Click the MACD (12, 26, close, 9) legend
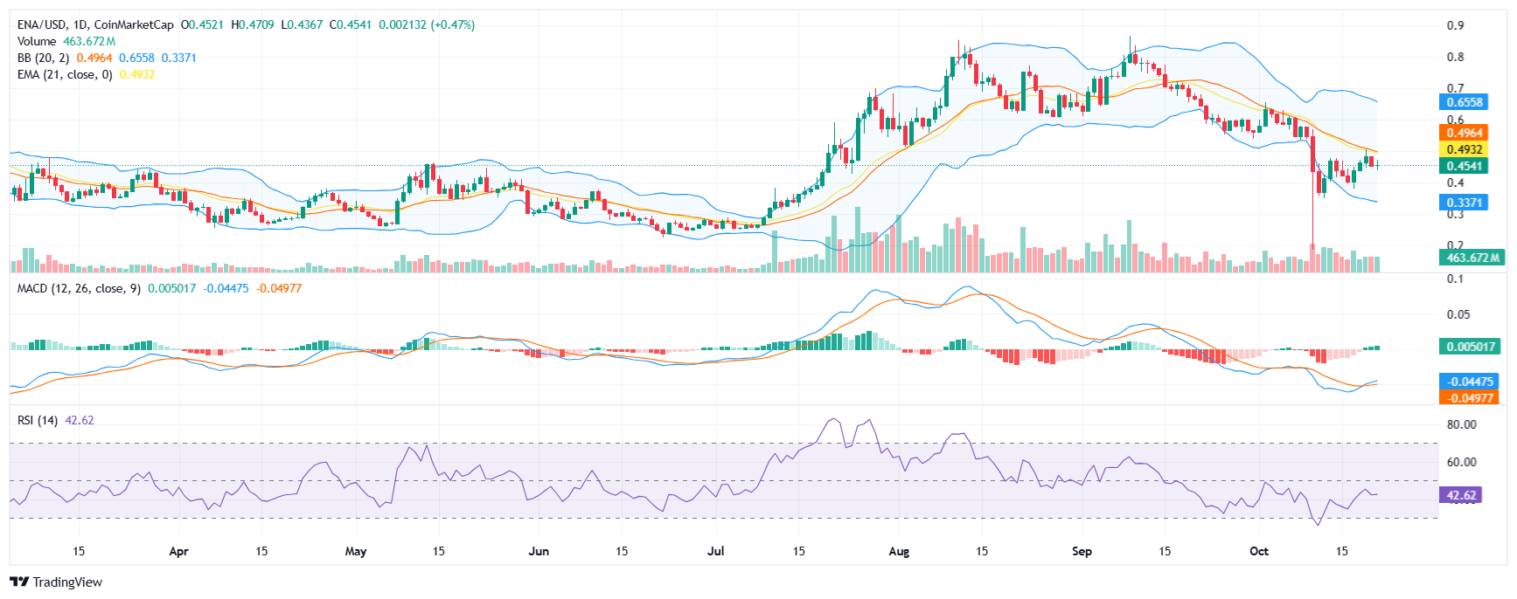 tap(79, 288)
